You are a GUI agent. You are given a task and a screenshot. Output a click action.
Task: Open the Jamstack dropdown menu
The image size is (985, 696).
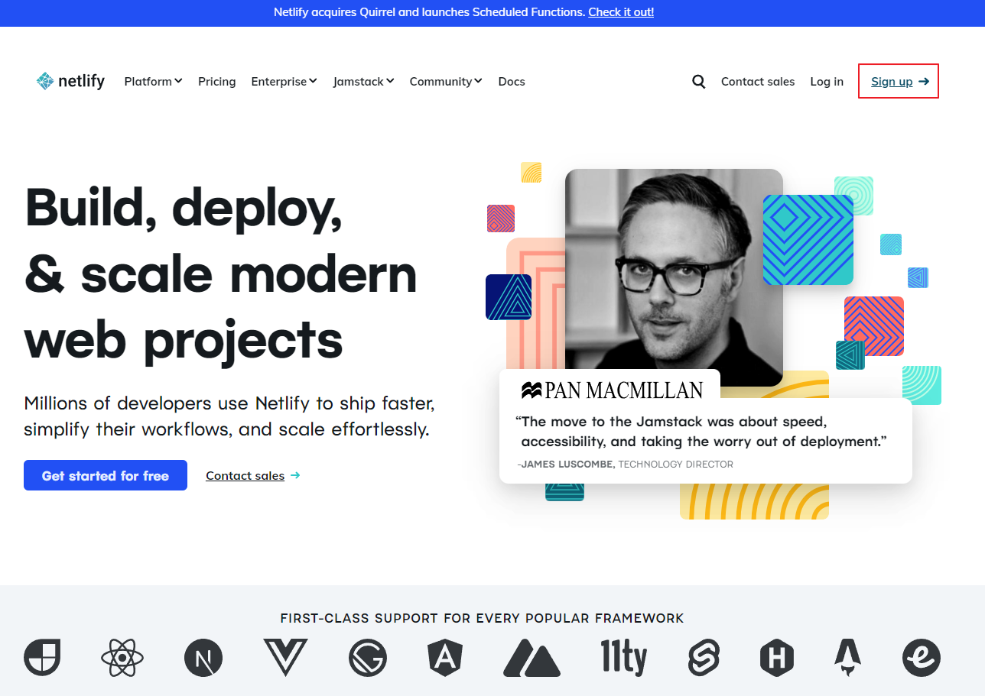point(363,82)
